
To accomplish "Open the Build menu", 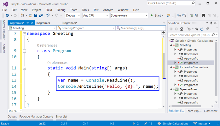I will (x=49, y=10).
